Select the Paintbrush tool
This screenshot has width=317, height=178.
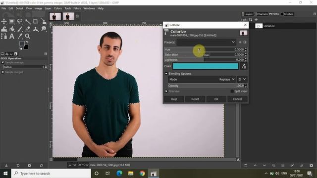click(x=20, y=29)
